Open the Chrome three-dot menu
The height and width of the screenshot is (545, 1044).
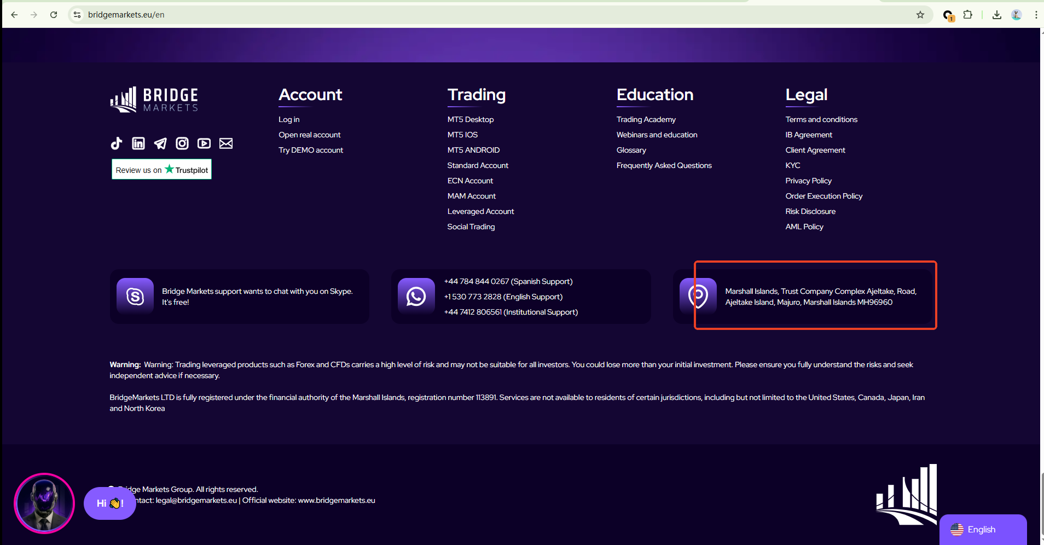(x=1036, y=15)
